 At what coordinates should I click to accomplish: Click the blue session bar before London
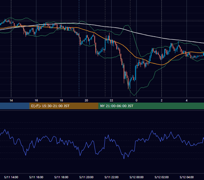(x=15, y=106)
